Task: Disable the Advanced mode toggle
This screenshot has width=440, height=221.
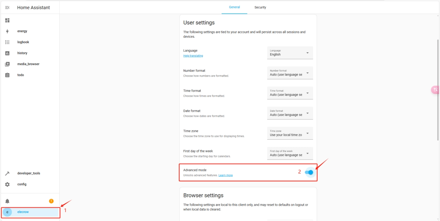Action: click(x=309, y=172)
